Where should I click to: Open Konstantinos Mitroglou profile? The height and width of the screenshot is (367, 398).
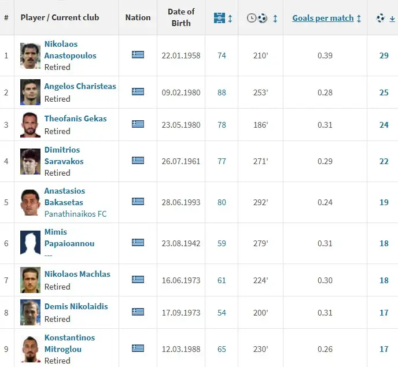coord(69,343)
